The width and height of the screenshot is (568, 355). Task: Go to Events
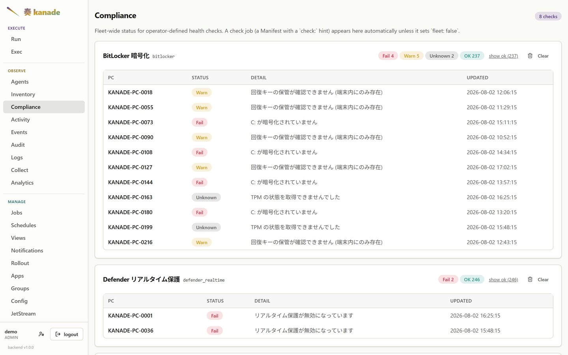(x=44, y=132)
